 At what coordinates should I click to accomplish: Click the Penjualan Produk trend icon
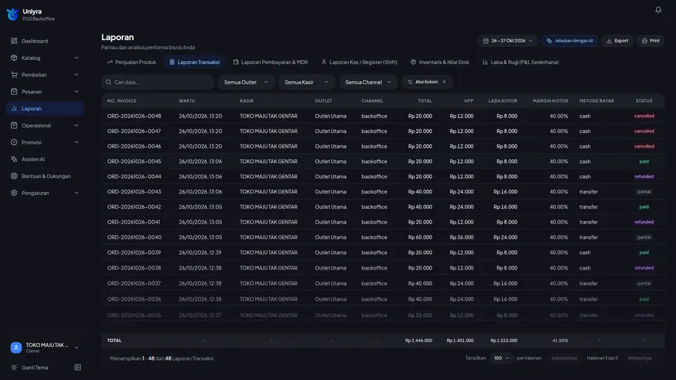110,62
